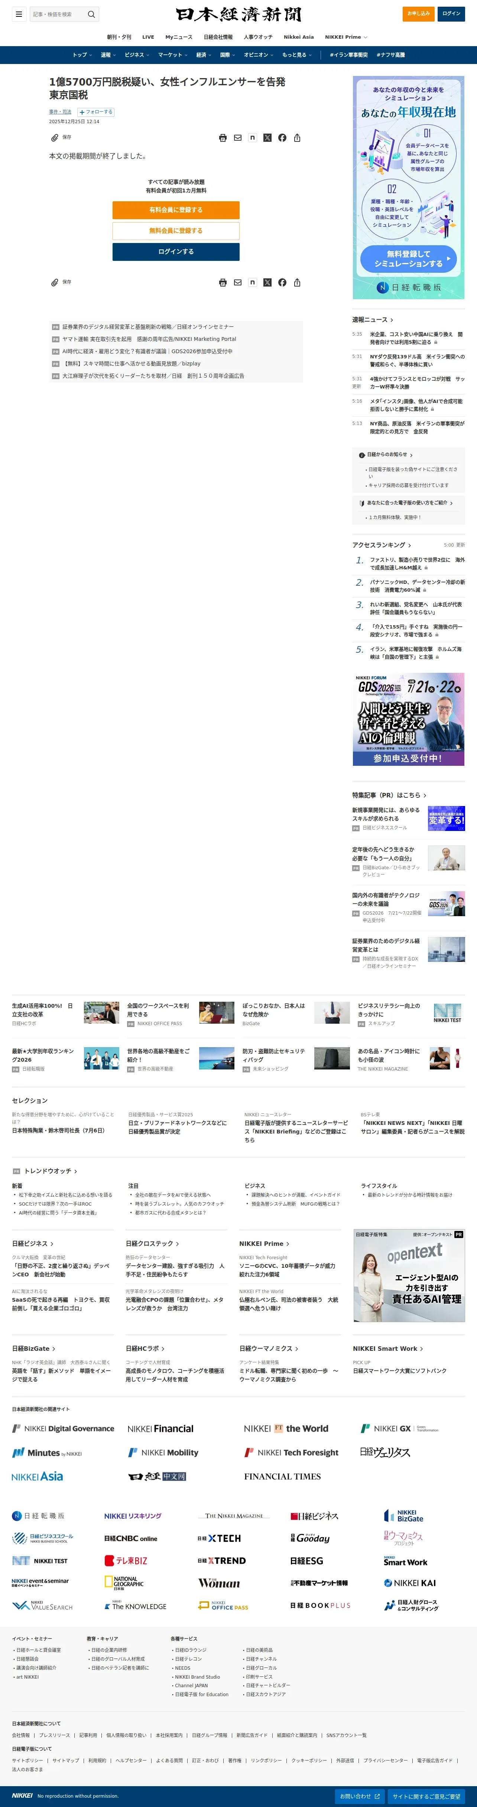Print the article from the top share bar
Viewport: 477px width, 1807px height.
pyautogui.click(x=223, y=138)
